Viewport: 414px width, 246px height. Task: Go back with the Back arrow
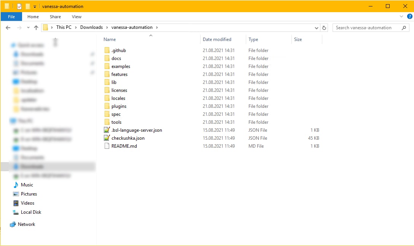click(8, 28)
